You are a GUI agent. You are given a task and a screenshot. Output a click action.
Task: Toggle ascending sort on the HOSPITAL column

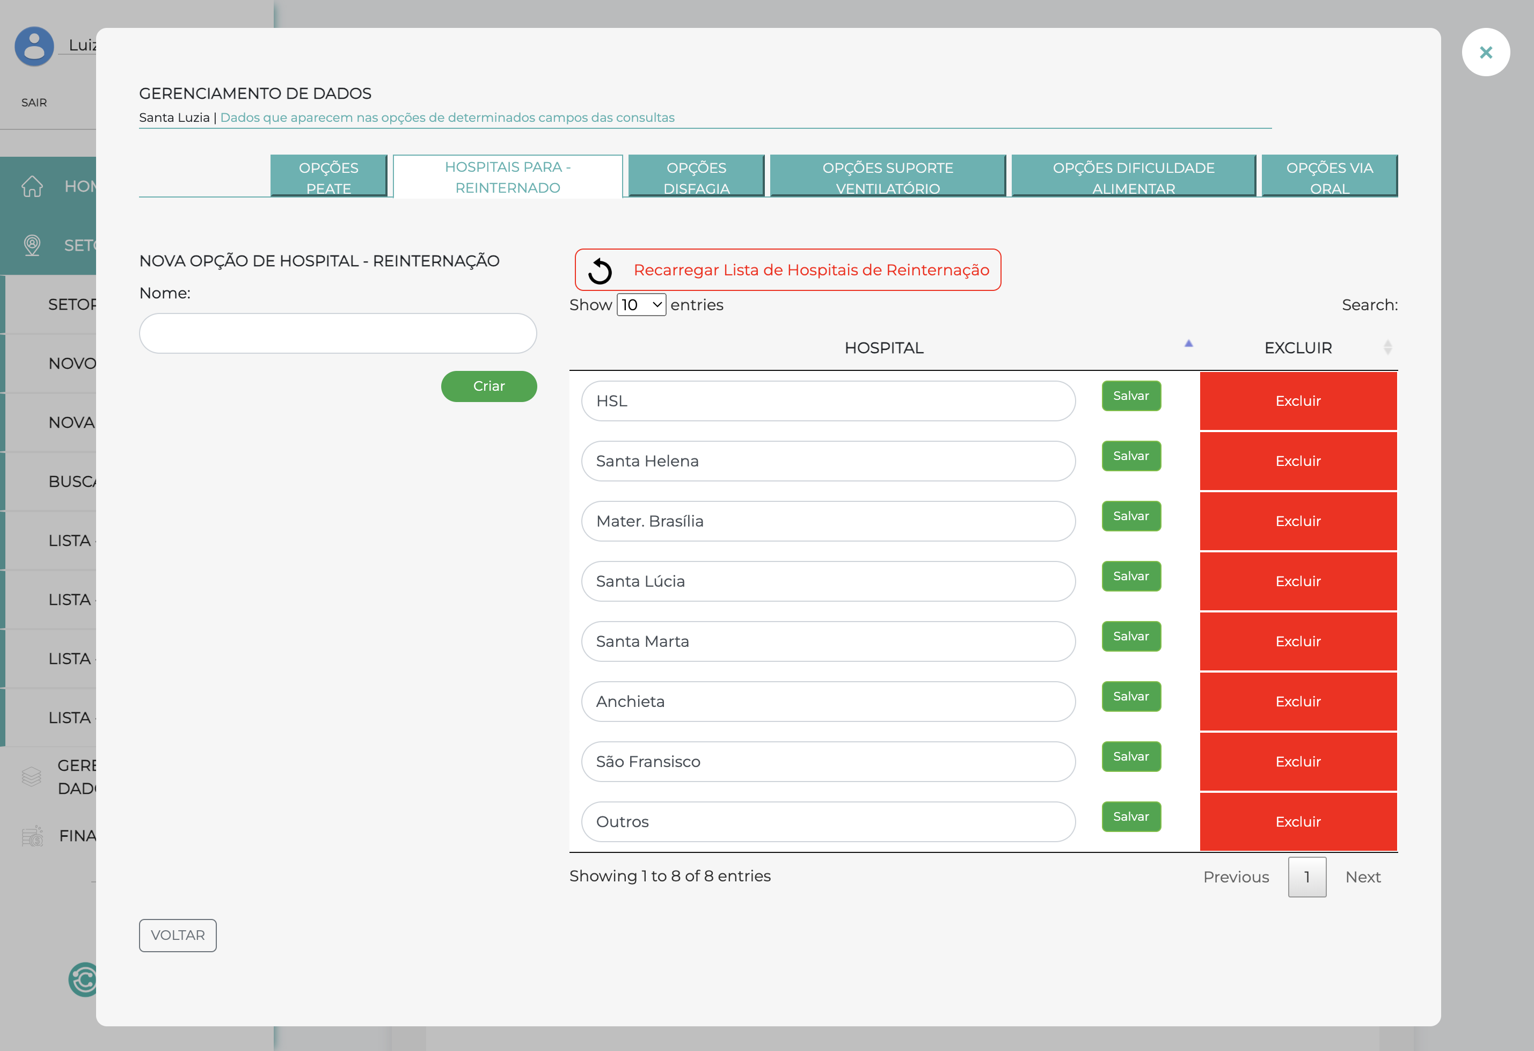coord(884,347)
